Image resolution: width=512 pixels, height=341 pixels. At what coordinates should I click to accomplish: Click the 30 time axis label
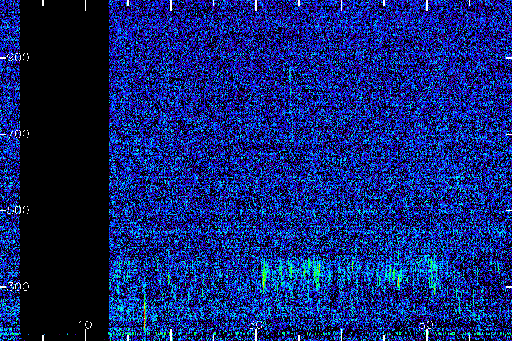pyautogui.click(x=255, y=325)
